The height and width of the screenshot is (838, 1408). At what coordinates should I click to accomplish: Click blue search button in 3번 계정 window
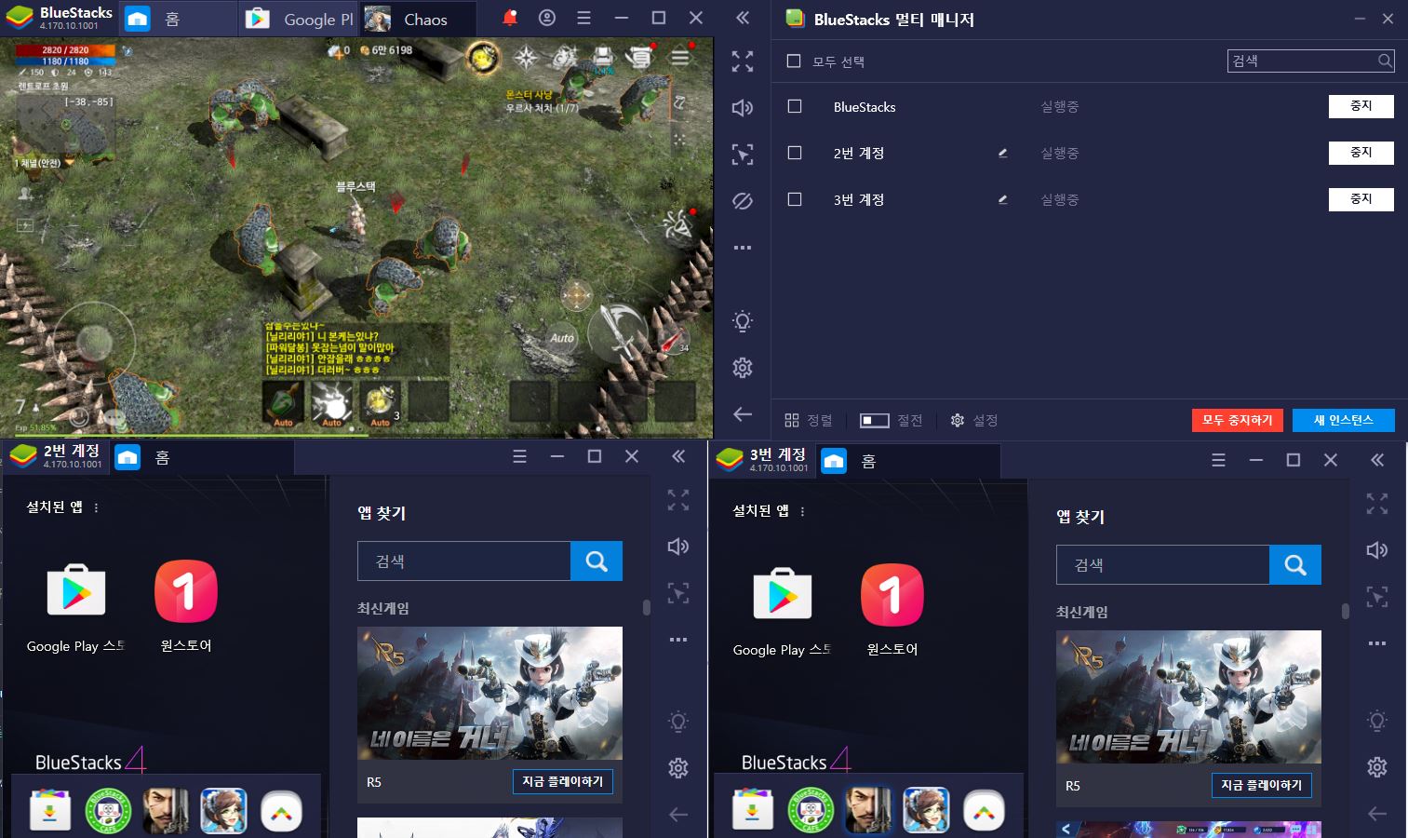[1295, 565]
